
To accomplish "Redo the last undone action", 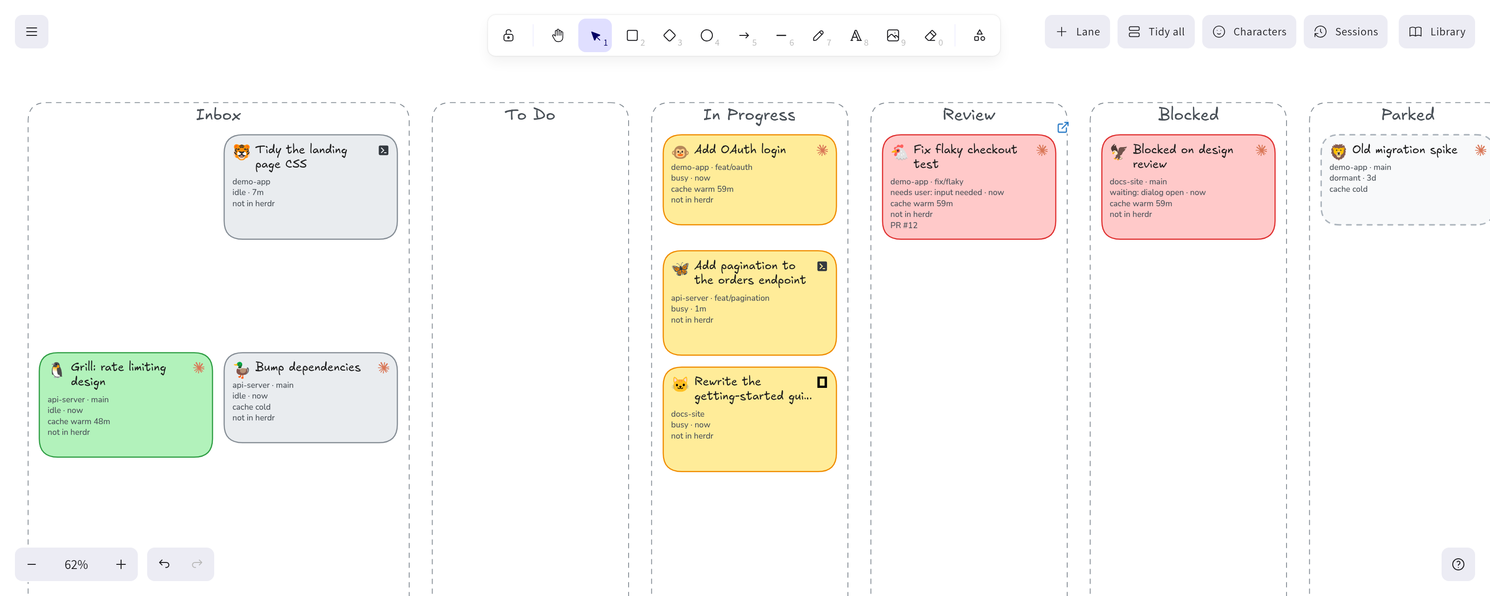I will (x=197, y=564).
